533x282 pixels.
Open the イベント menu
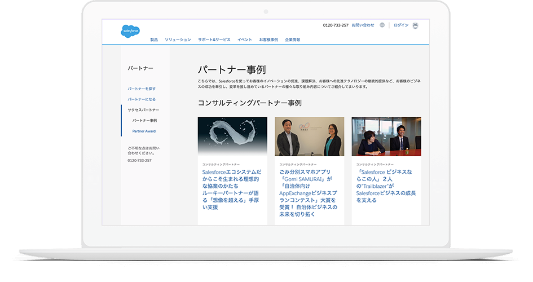245,39
